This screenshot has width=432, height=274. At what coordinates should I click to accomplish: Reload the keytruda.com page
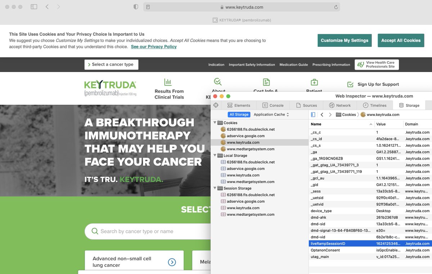point(336,7)
